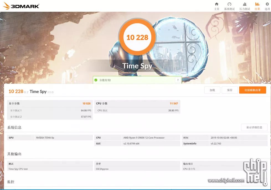Image resolution: width=271 pixels, height=190 pixels.
Task: Click the GUI version v2.10.6799 s64
Action: [x=131, y=144]
